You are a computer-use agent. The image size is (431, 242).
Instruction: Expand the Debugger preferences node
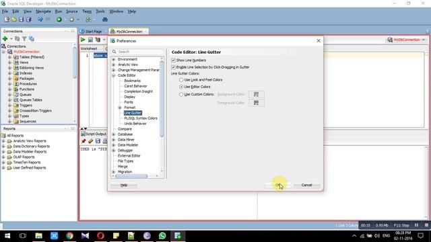pos(114,151)
